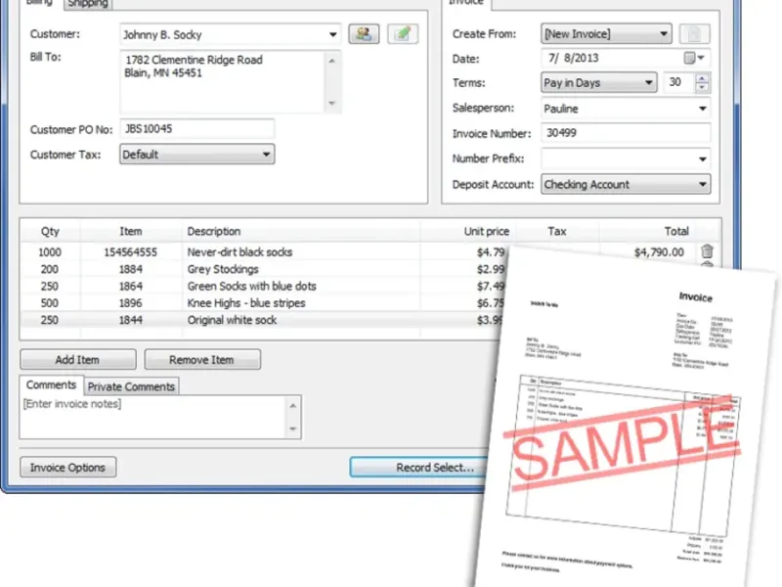Select the Original white sock row
782x587 pixels.
(262, 320)
